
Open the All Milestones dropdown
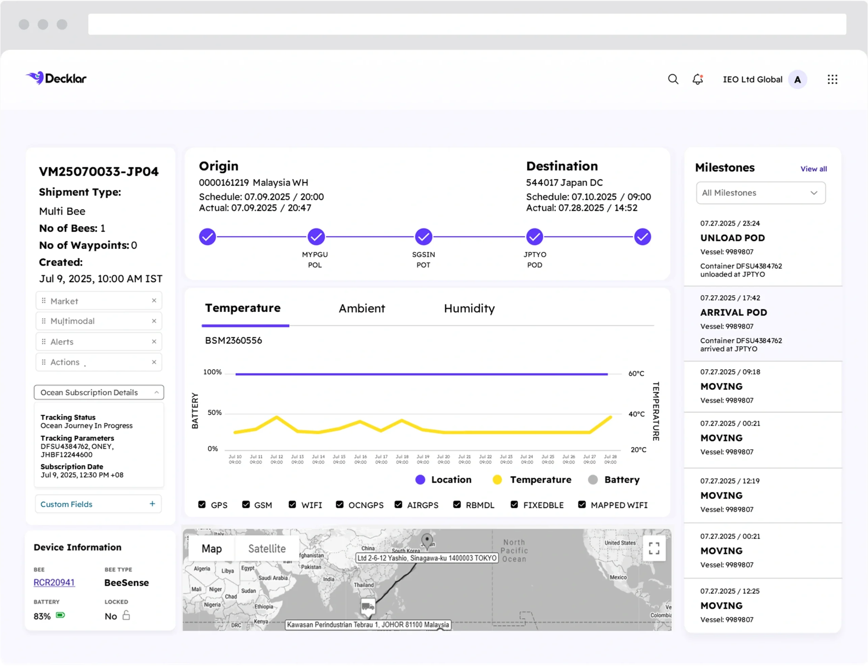click(760, 193)
